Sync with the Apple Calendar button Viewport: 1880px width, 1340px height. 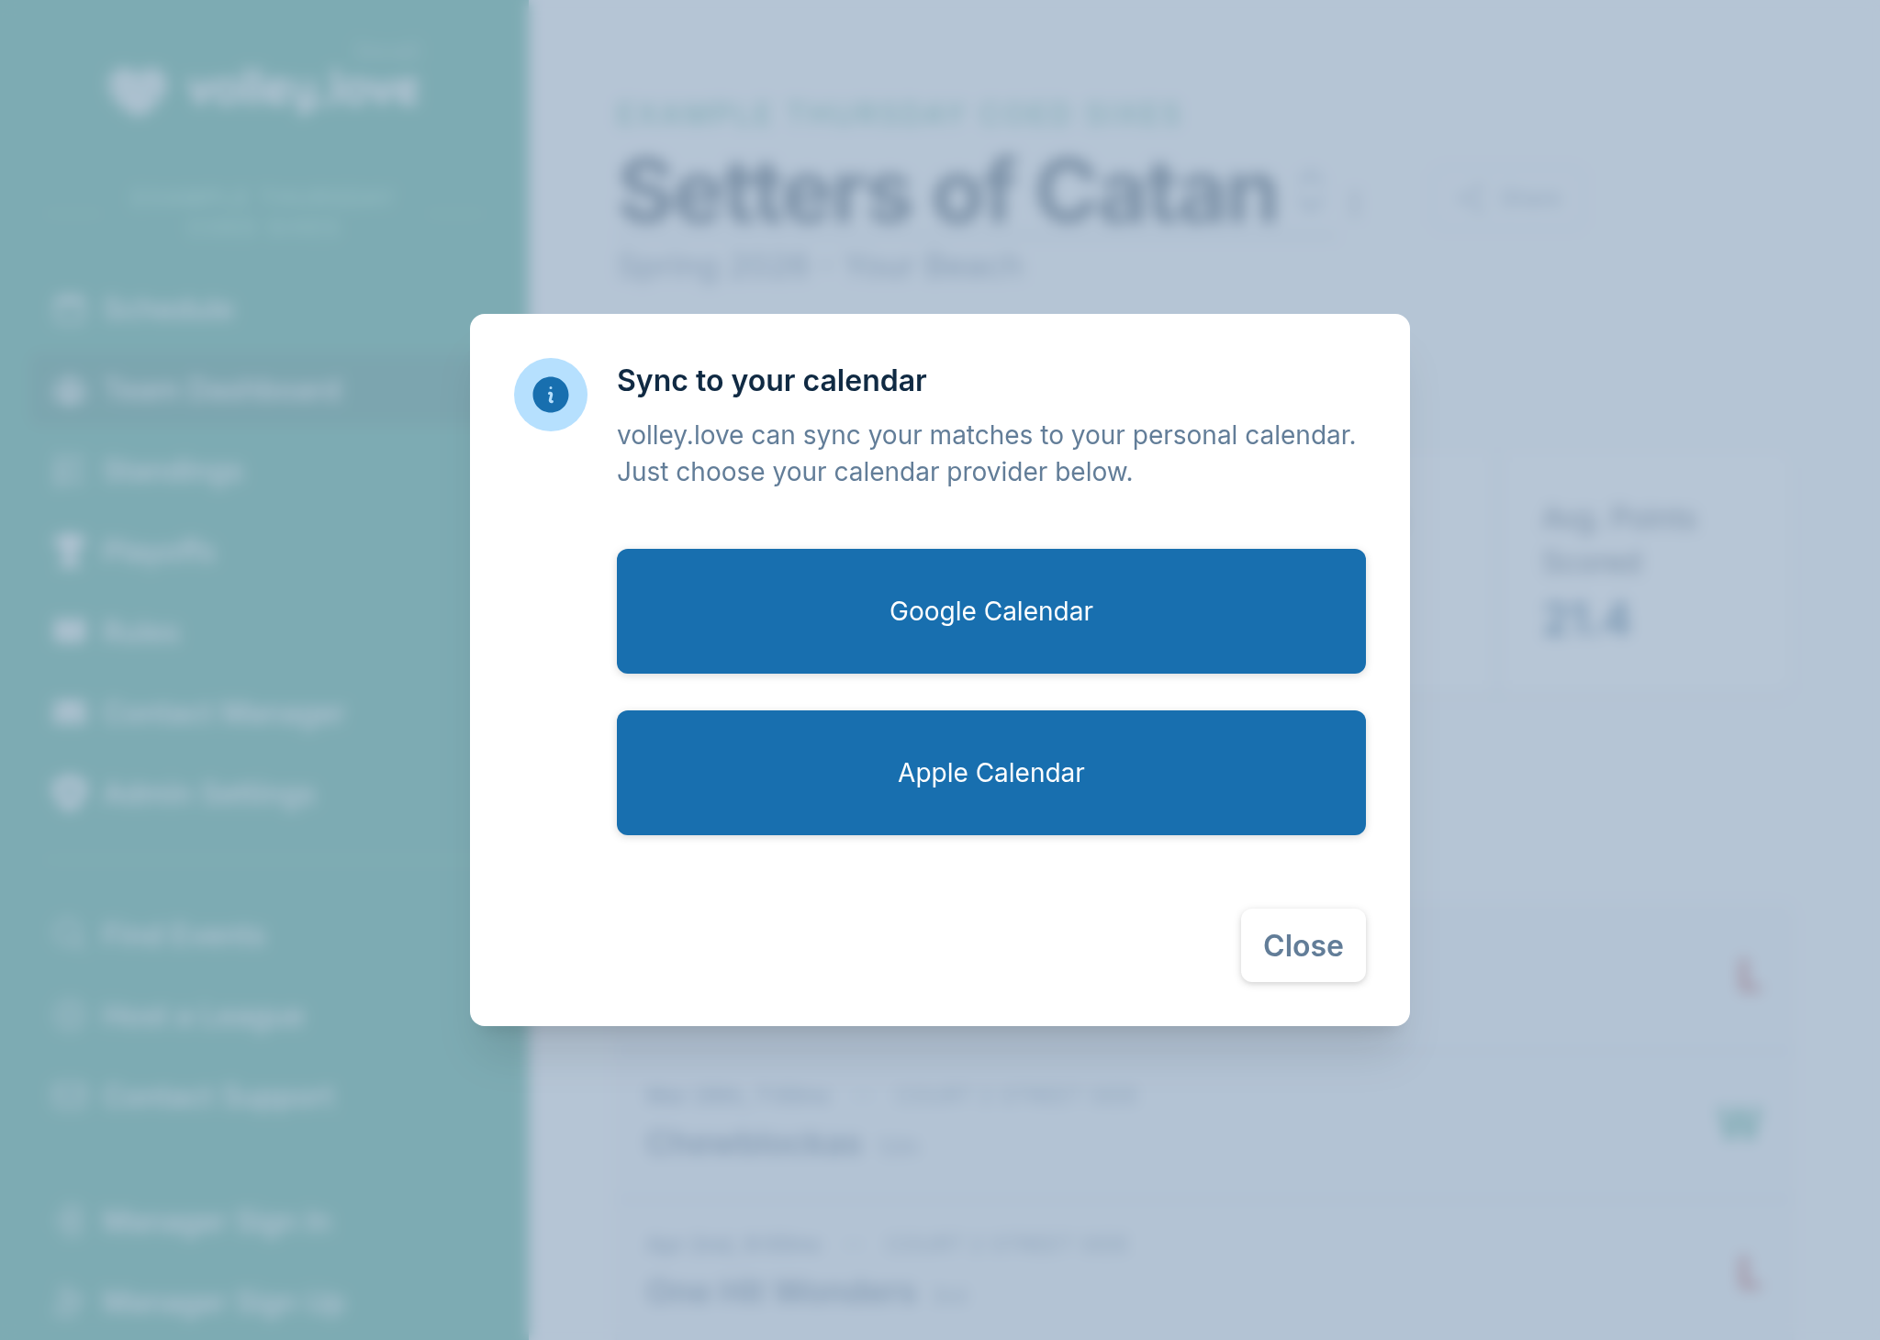[990, 772]
